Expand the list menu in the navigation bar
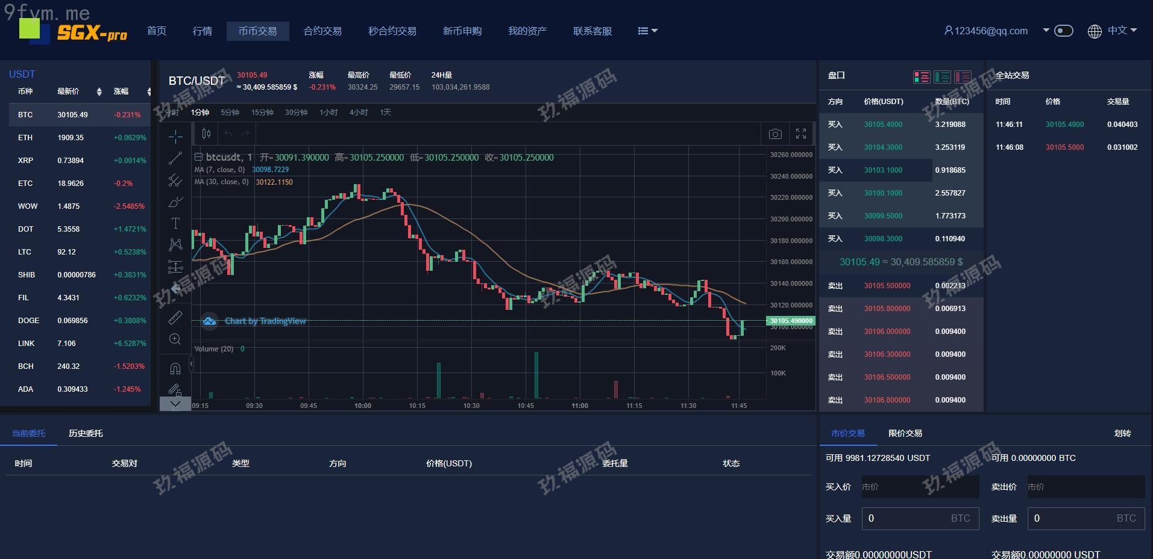Image resolution: width=1153 pixels, height=559 pixels. pos(647,31)
